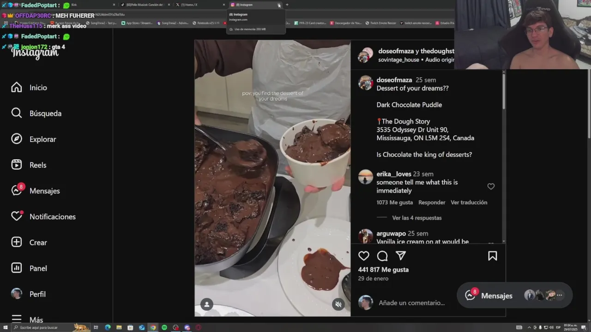Open Reels from sidebar

point(29,165)
